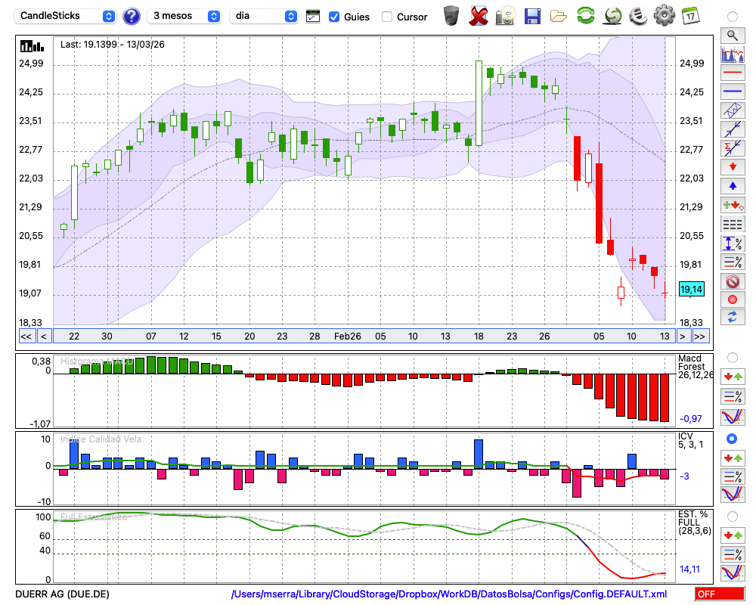The width and height of the screenshot is (756, 605).
Task: Select the radio button for MACD panel
Action: [732, 358]
